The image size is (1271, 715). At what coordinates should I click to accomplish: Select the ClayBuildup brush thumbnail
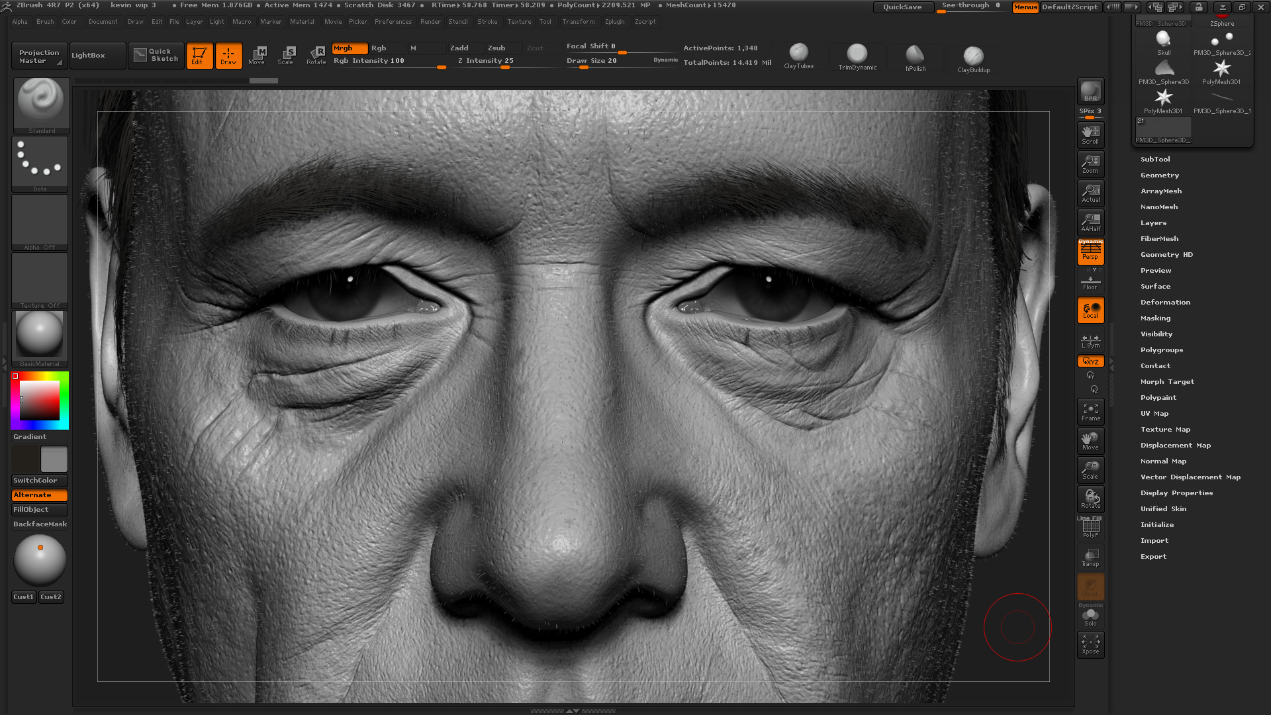point(973,56)
